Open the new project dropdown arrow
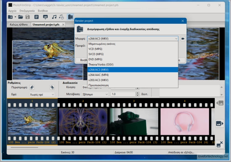The image size is (231, 162). [15, 17]
